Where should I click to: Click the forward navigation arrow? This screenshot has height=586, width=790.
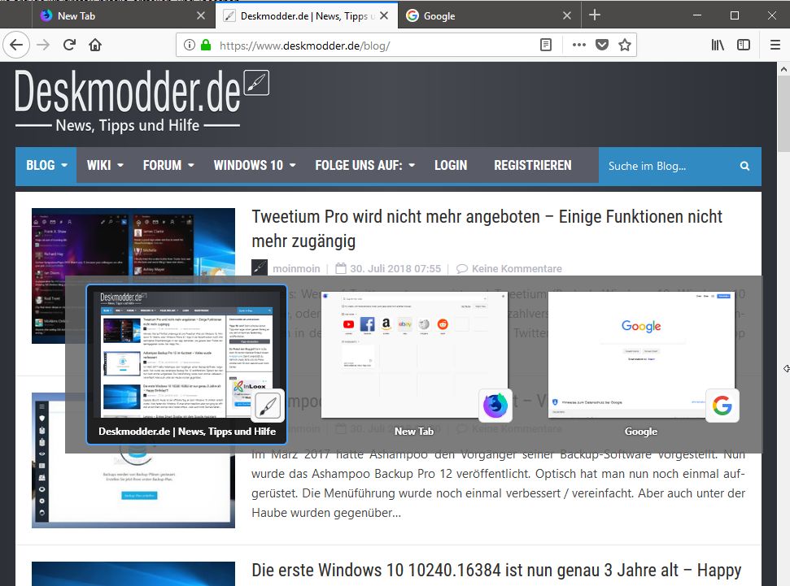click(43, 45)
